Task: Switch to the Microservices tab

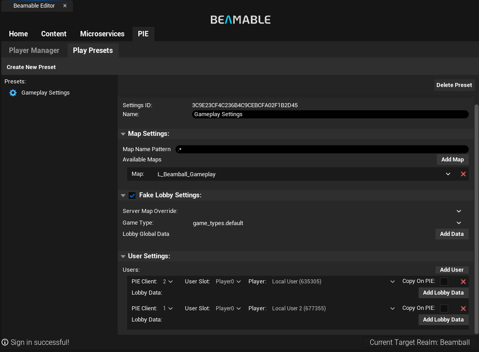Action: coord(102,34)
